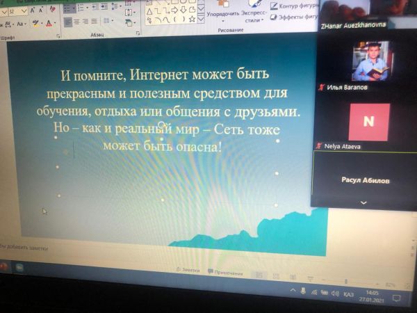
Task: Select the Расул Абилов participant tile
Action: point(365,179)
